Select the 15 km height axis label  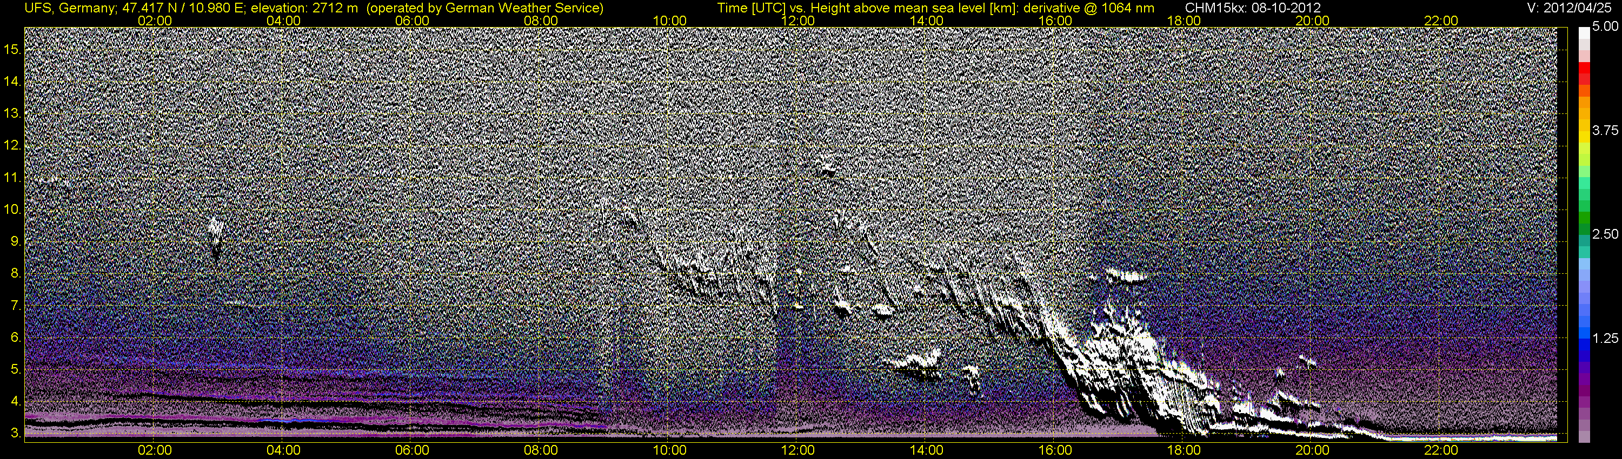[x=12, y=50]
